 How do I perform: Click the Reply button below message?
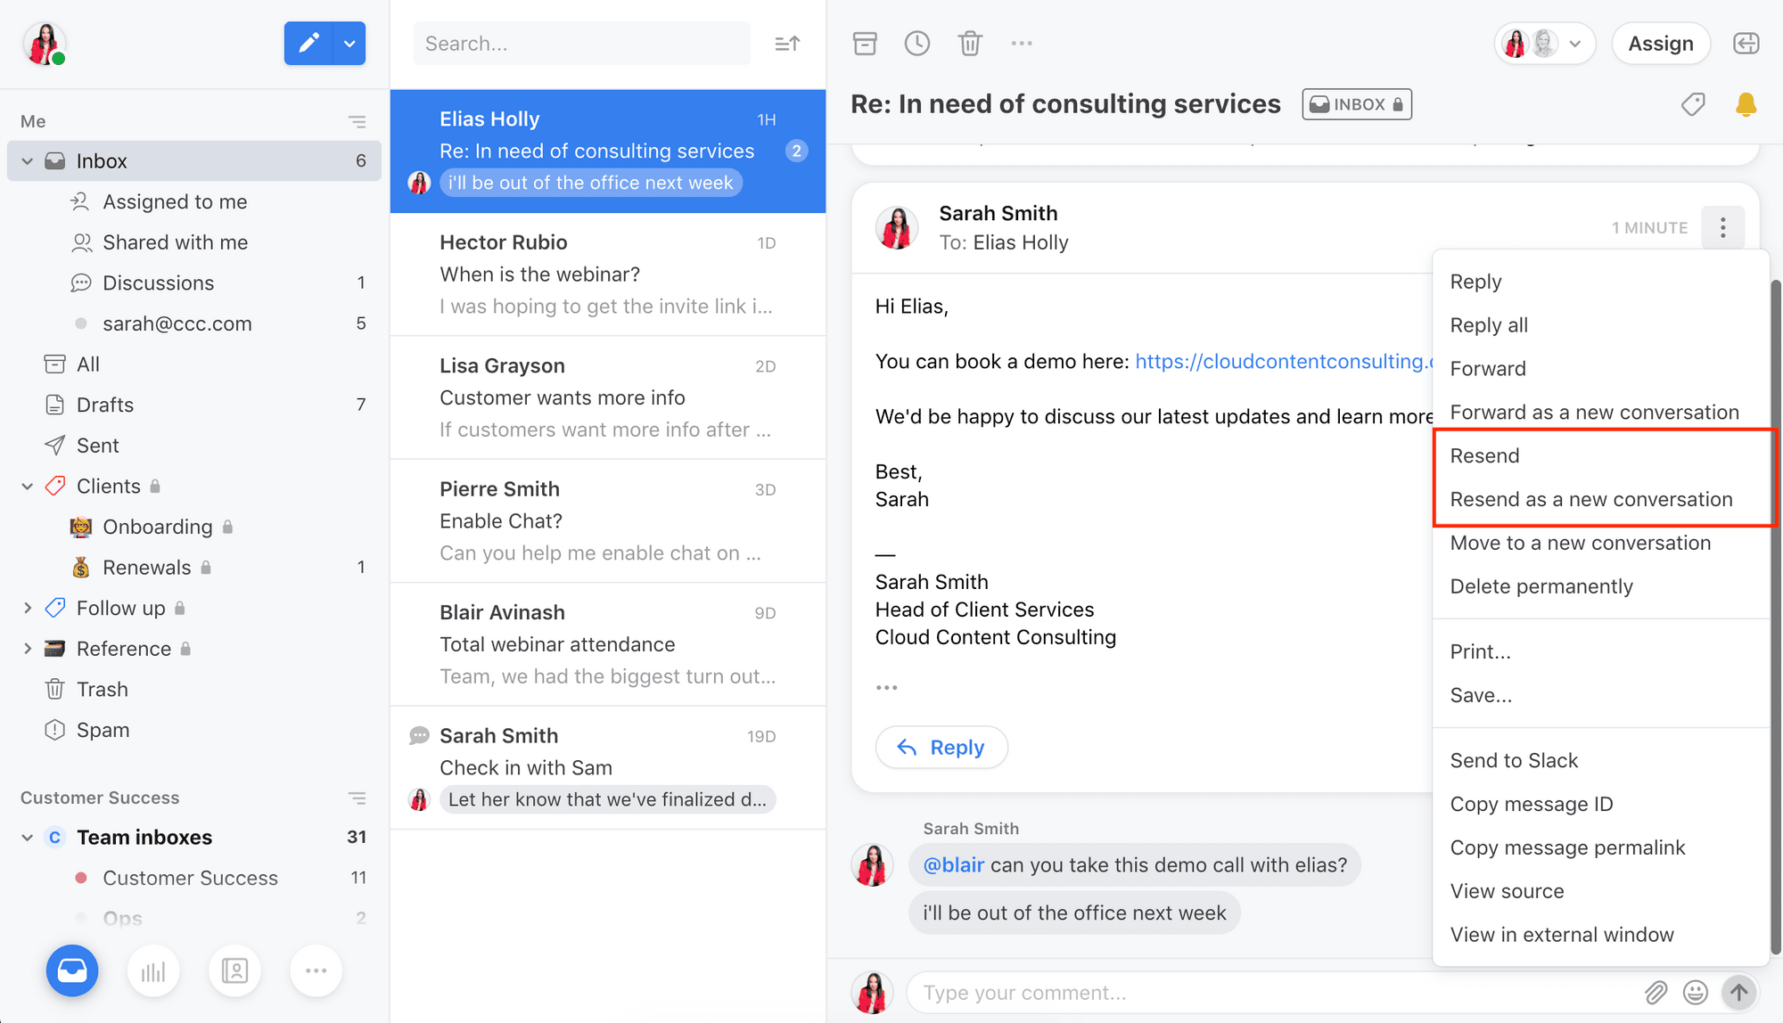(941, 748)
